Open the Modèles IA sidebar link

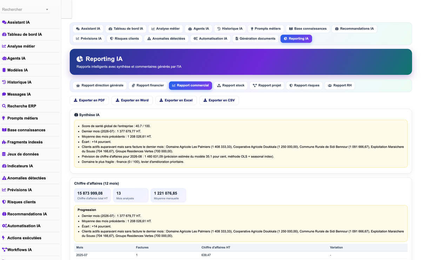click(x=29, y=70)
